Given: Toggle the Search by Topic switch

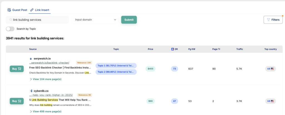Looking at the screenshot, I should coord(10,29).
